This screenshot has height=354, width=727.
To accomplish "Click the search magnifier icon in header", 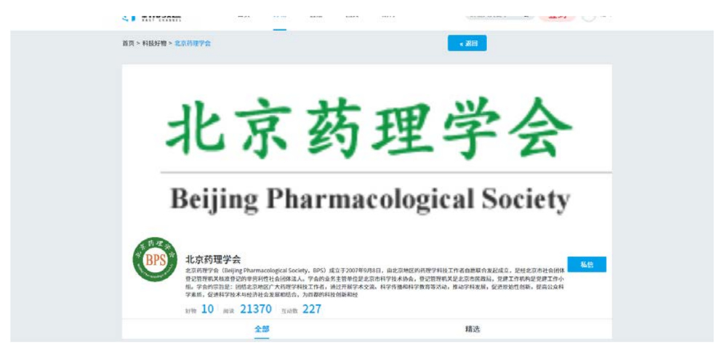I will pyautogui.click(x=526, y=17).
